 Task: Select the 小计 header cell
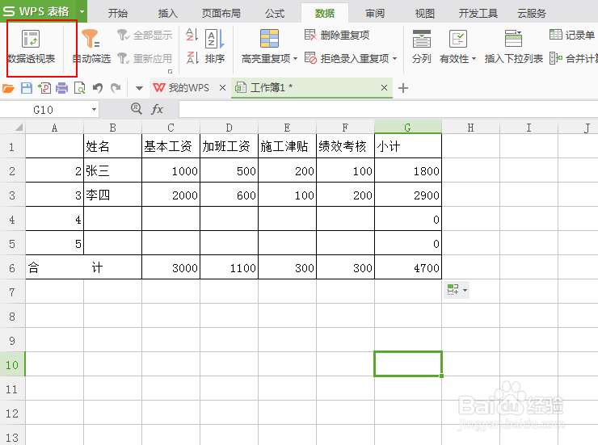coord(408,146)
